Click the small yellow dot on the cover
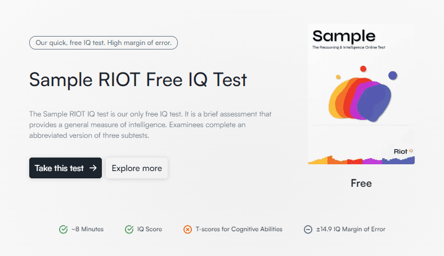 point(338,77)
